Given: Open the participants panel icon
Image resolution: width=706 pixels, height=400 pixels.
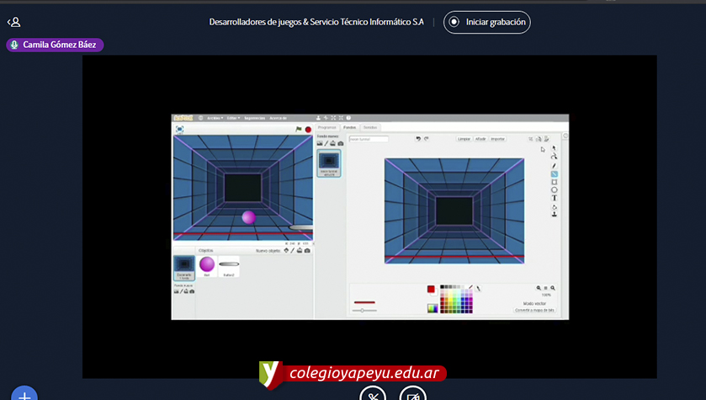Looking at the screenshot, I should click(13, 22).
